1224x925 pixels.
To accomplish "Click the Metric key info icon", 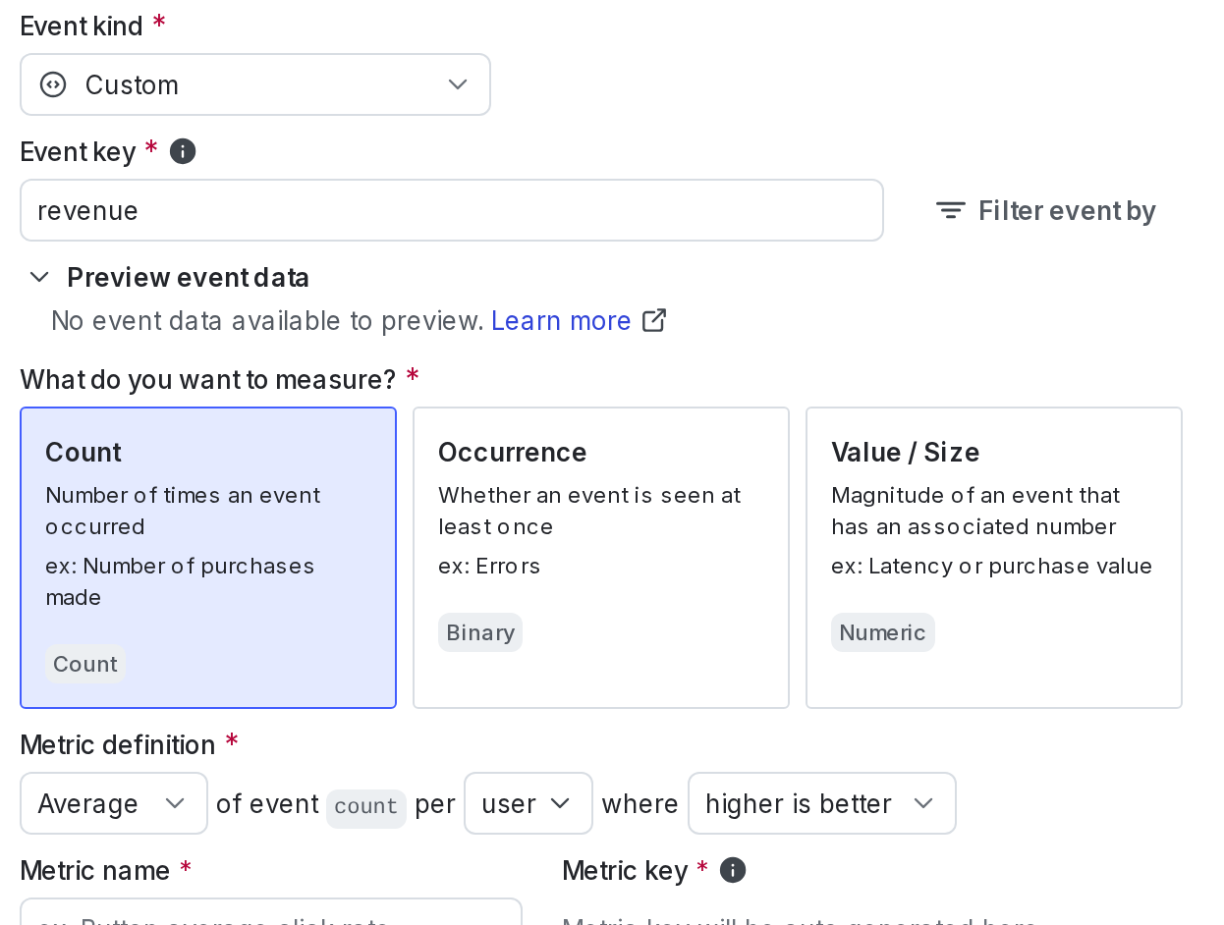I will (733, 870).
